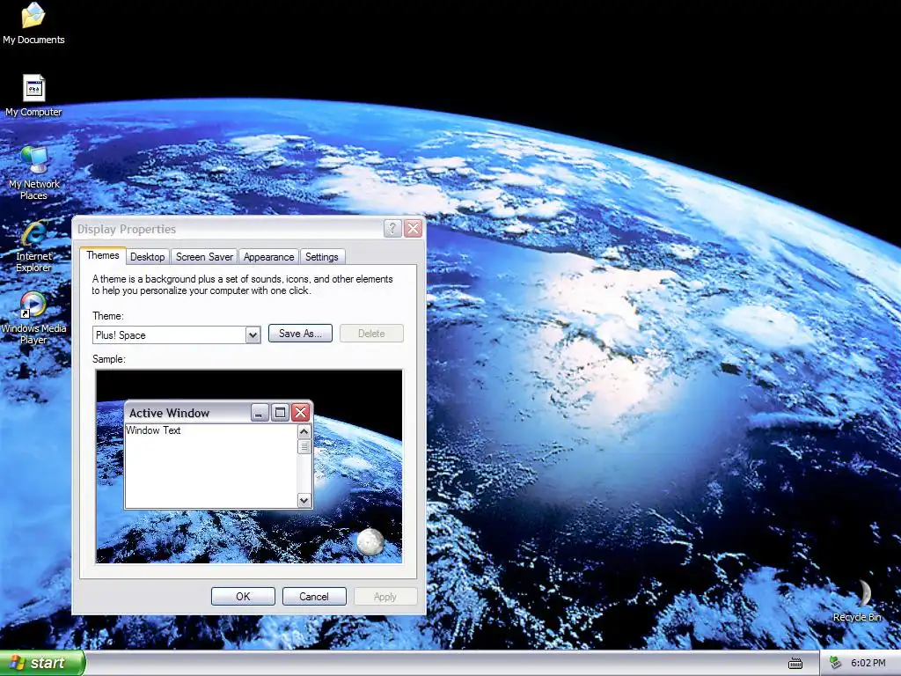901x676 pixels.
Task: Switch to the Desktop tab
Action: click(x=147, y=257)
